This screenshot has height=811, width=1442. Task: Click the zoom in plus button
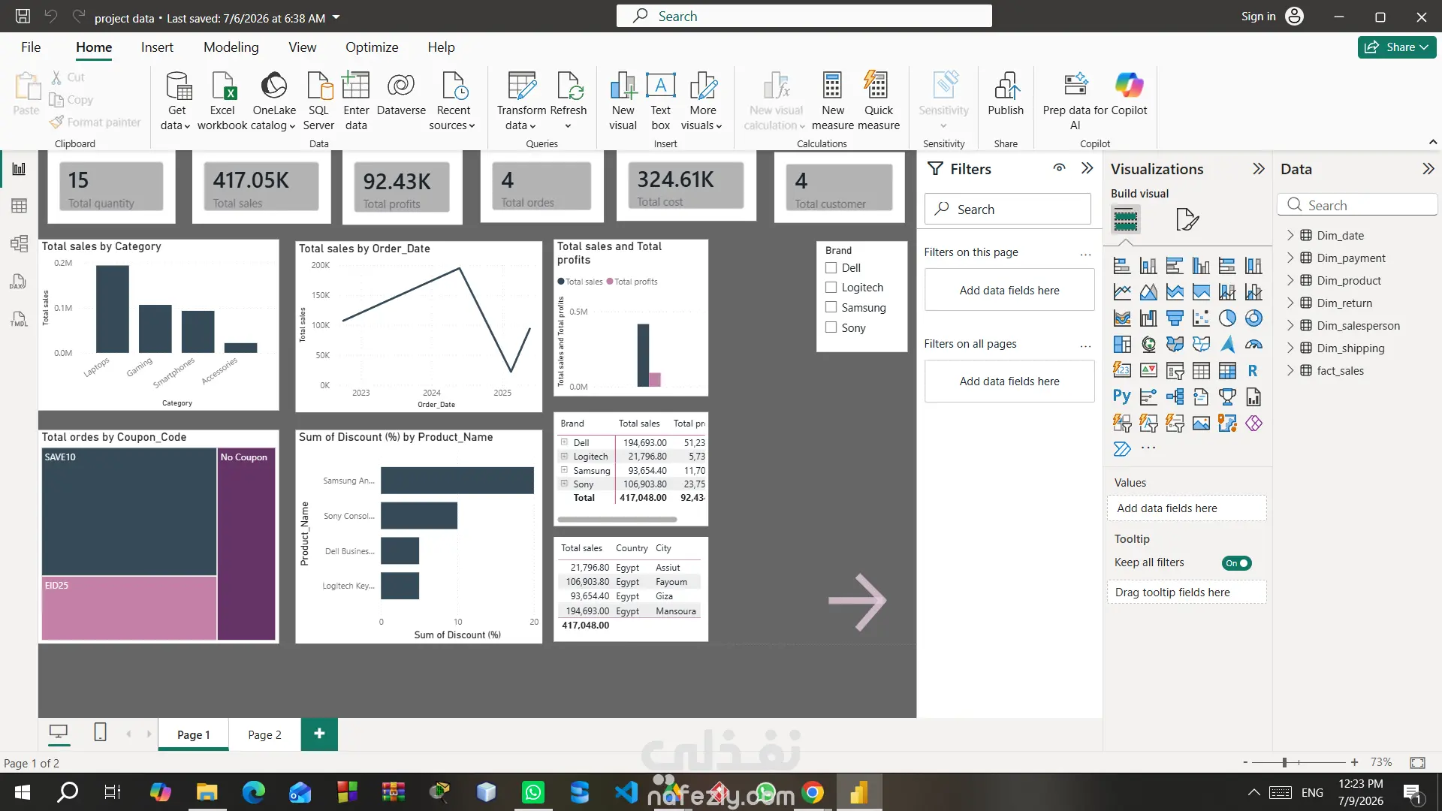pos(1354,762)
